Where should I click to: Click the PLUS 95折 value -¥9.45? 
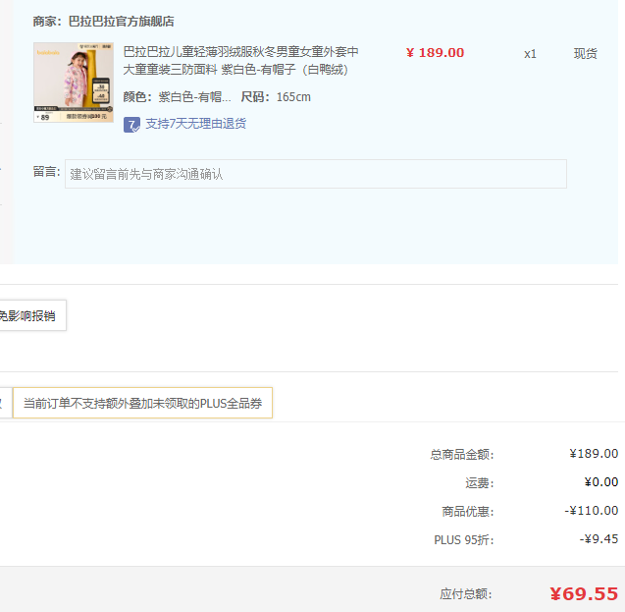tap(599, 539)
